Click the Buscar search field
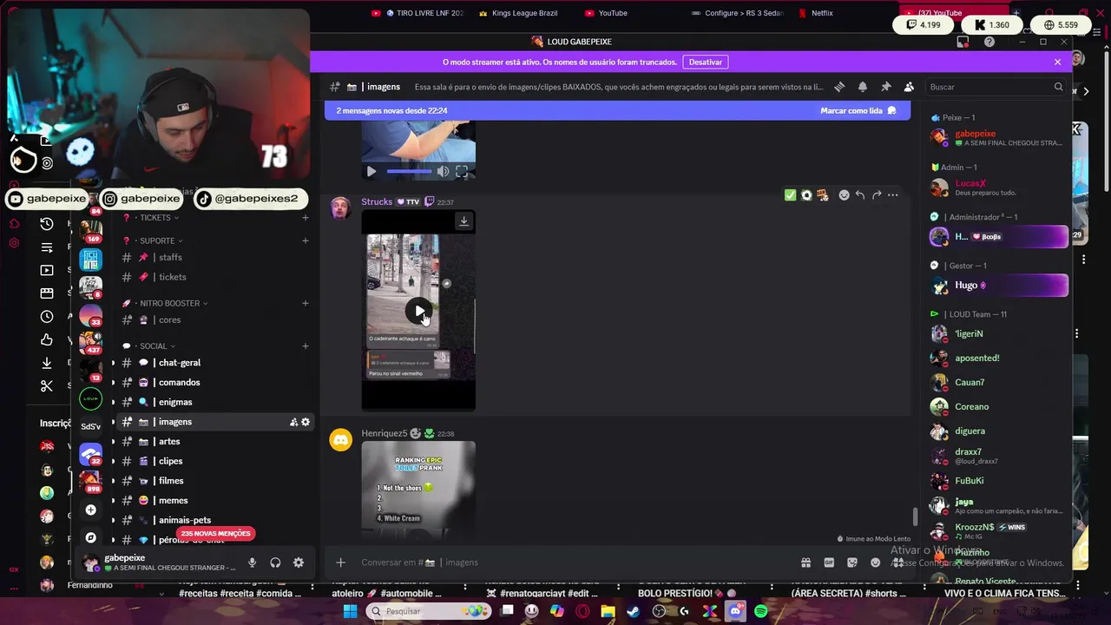 (996, 87)
